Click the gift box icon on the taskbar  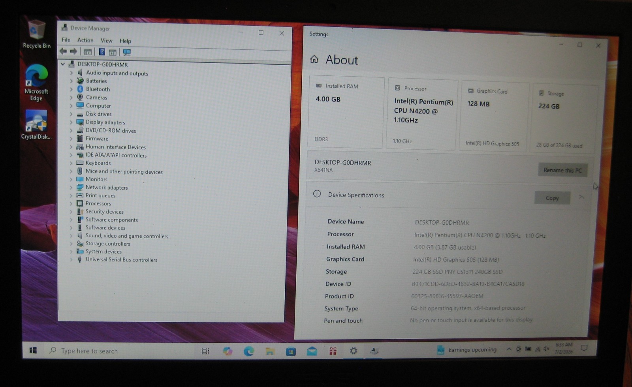point(333,351)
